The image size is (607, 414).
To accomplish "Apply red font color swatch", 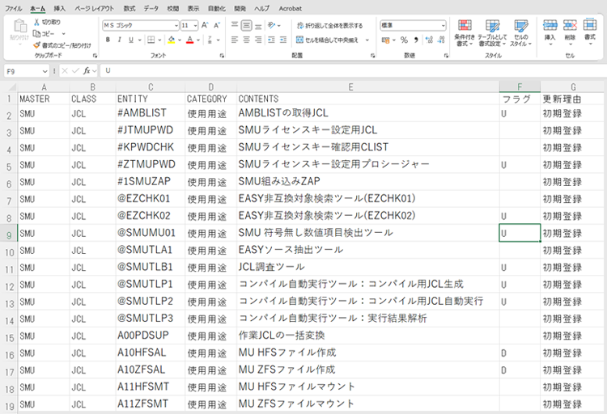I will click(189, 40).
